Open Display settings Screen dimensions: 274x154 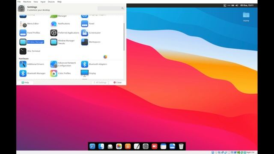click(x=89, y=73)
